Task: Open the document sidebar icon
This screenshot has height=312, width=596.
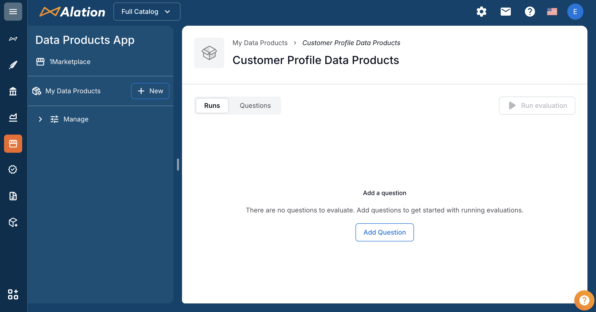Action: (13, 196)
